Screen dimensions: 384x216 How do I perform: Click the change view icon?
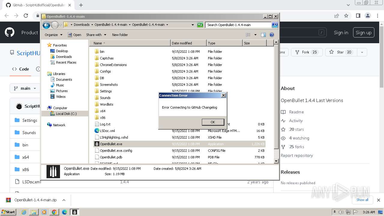point(248,35)
